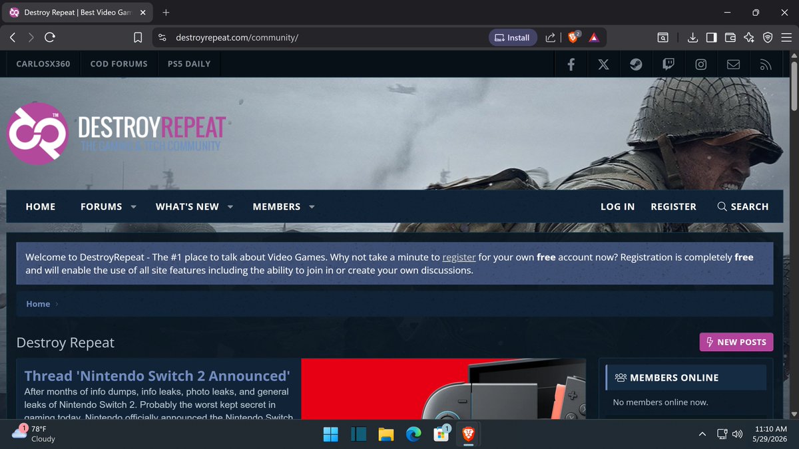The width and height of the screenshot is (799, 449).
Task: Toggle the browser sidebar panel icon
Action: [711, 38]
